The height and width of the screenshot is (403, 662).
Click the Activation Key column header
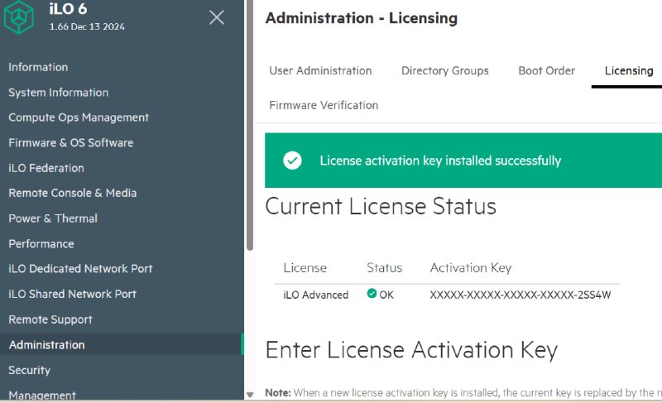tap(471, 267)
